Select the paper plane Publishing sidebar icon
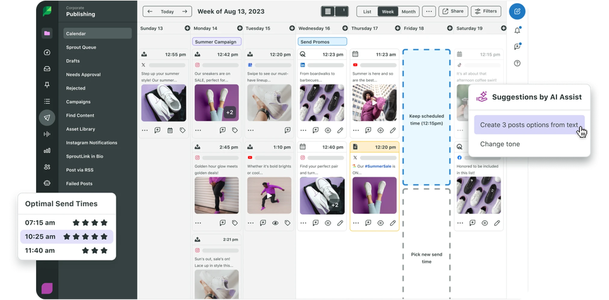The height and width of the screenshot is (300, 609). point(47,117)
